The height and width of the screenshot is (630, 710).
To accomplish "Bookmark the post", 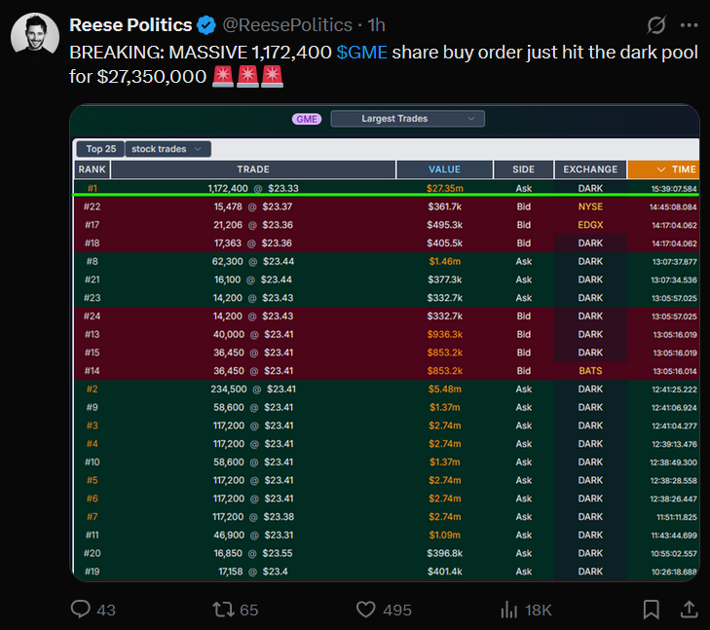I will pos(652,610).
